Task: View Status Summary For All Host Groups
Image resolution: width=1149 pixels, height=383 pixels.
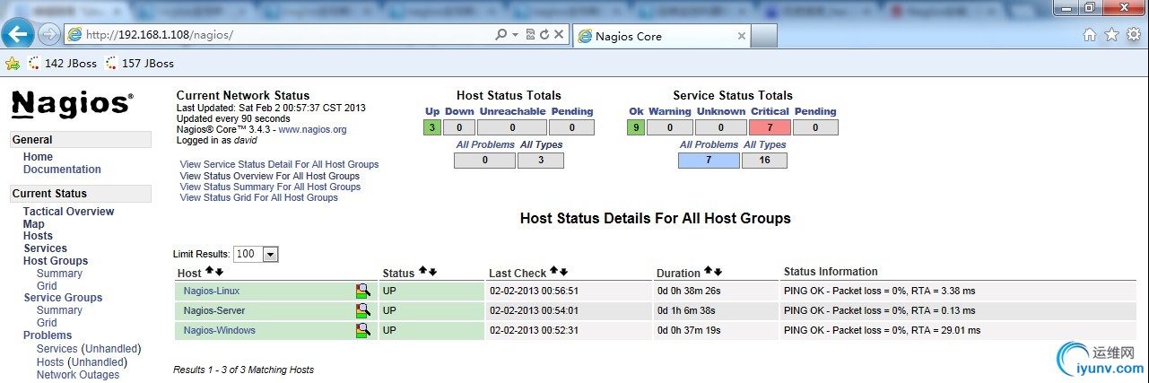Action: pos(270,187)
